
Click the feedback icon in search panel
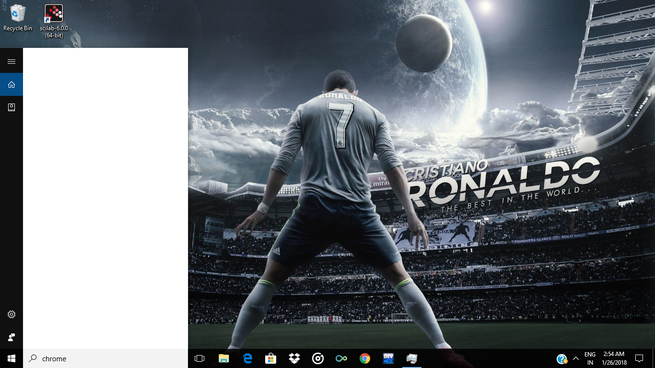point(12,337)
